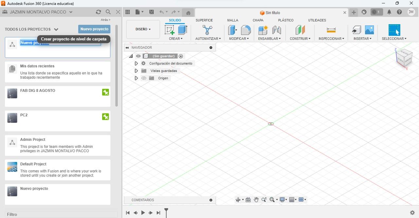
Task: Open the extensions icon
Action: (x=364, y=12)
